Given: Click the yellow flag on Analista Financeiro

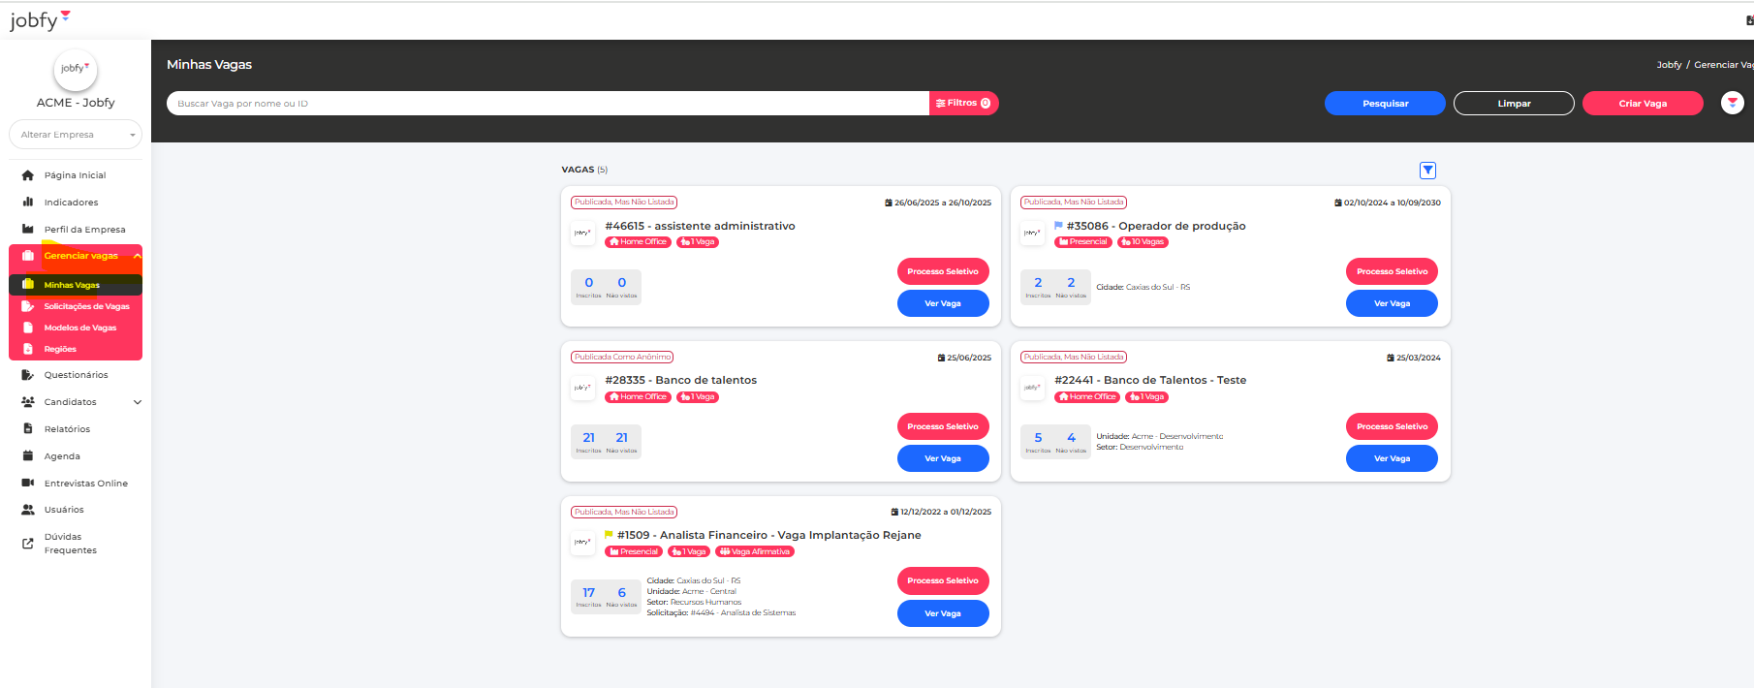Looking at the screenshot, I should click(x=609, y=535).
